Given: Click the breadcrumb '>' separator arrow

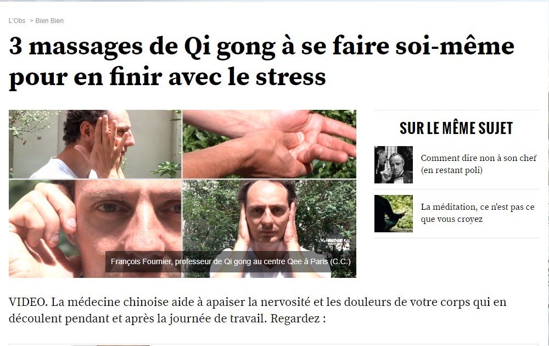Looking at the screenshot, I should (x=31, y=21).
